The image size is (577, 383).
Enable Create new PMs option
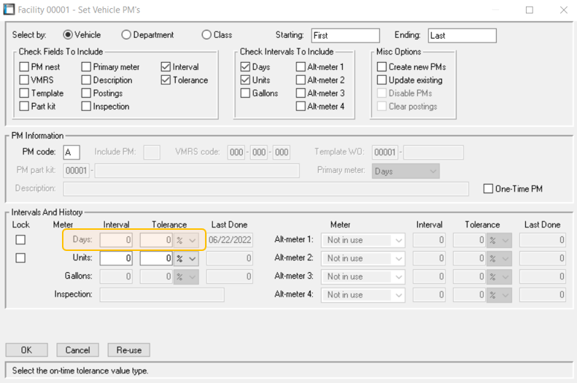click(x=382, y=67)
